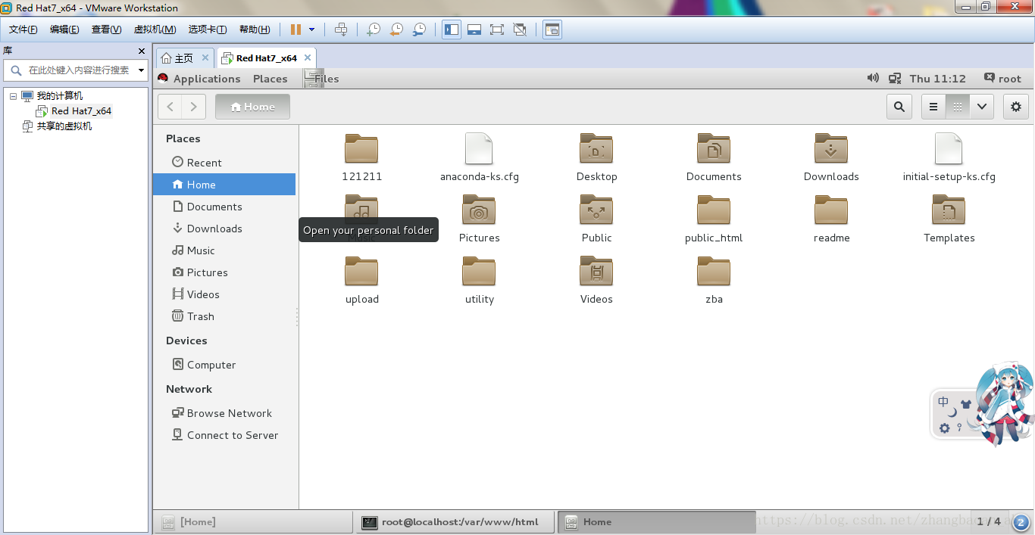Open VMware 编辑(E) menu
The width and height of the screenshot is (1035, 535).
(x=64, y=30)
